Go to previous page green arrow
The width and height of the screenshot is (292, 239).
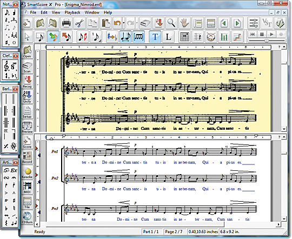pyautogui.click(x=224, y=23)
